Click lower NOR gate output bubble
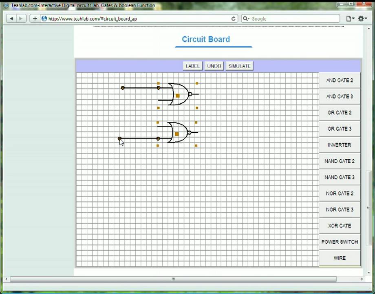This screenshot has height=294, width=375. pos(189,132)
